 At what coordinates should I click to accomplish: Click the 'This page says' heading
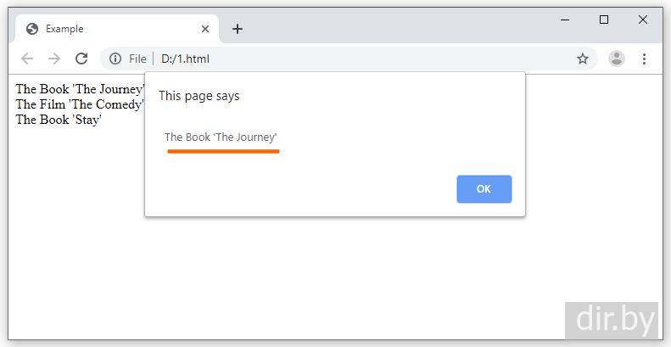tap(199, 96)
